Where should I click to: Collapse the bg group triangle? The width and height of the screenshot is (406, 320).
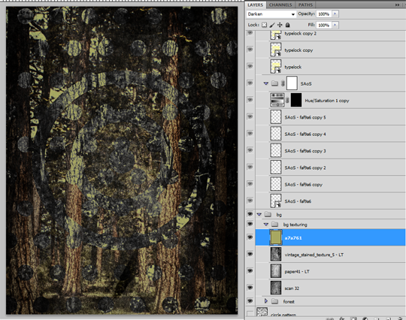pos(259,214)
